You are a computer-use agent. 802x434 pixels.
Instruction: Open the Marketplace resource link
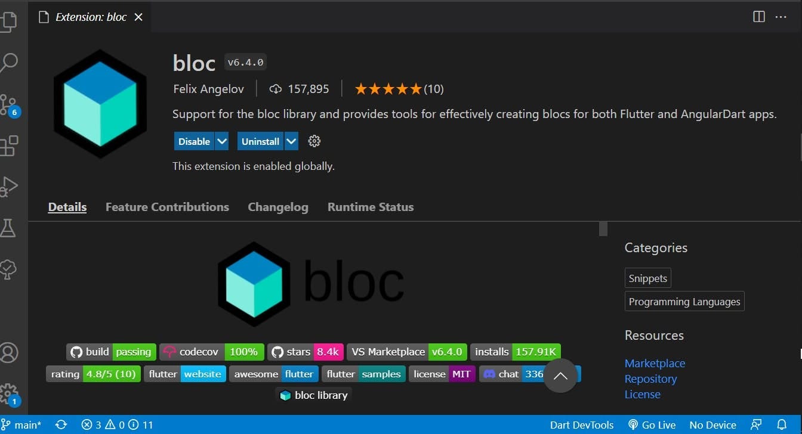click(x=655, y=363)
